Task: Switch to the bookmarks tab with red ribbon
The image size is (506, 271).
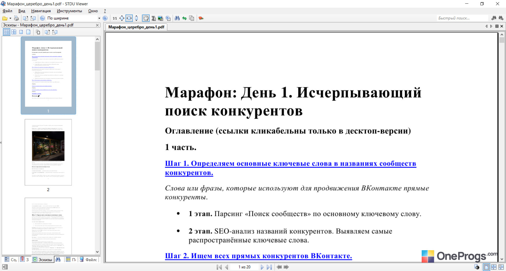Action: (x=25, y=259)
